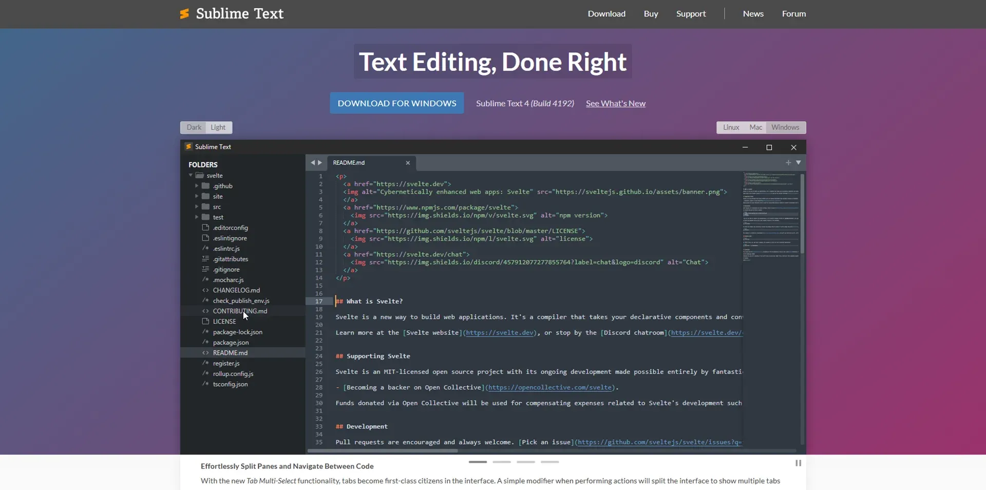Open the Buy page
Image resolution: width=986 pixels, height=490 pixels.
click(x=651, y=14)
